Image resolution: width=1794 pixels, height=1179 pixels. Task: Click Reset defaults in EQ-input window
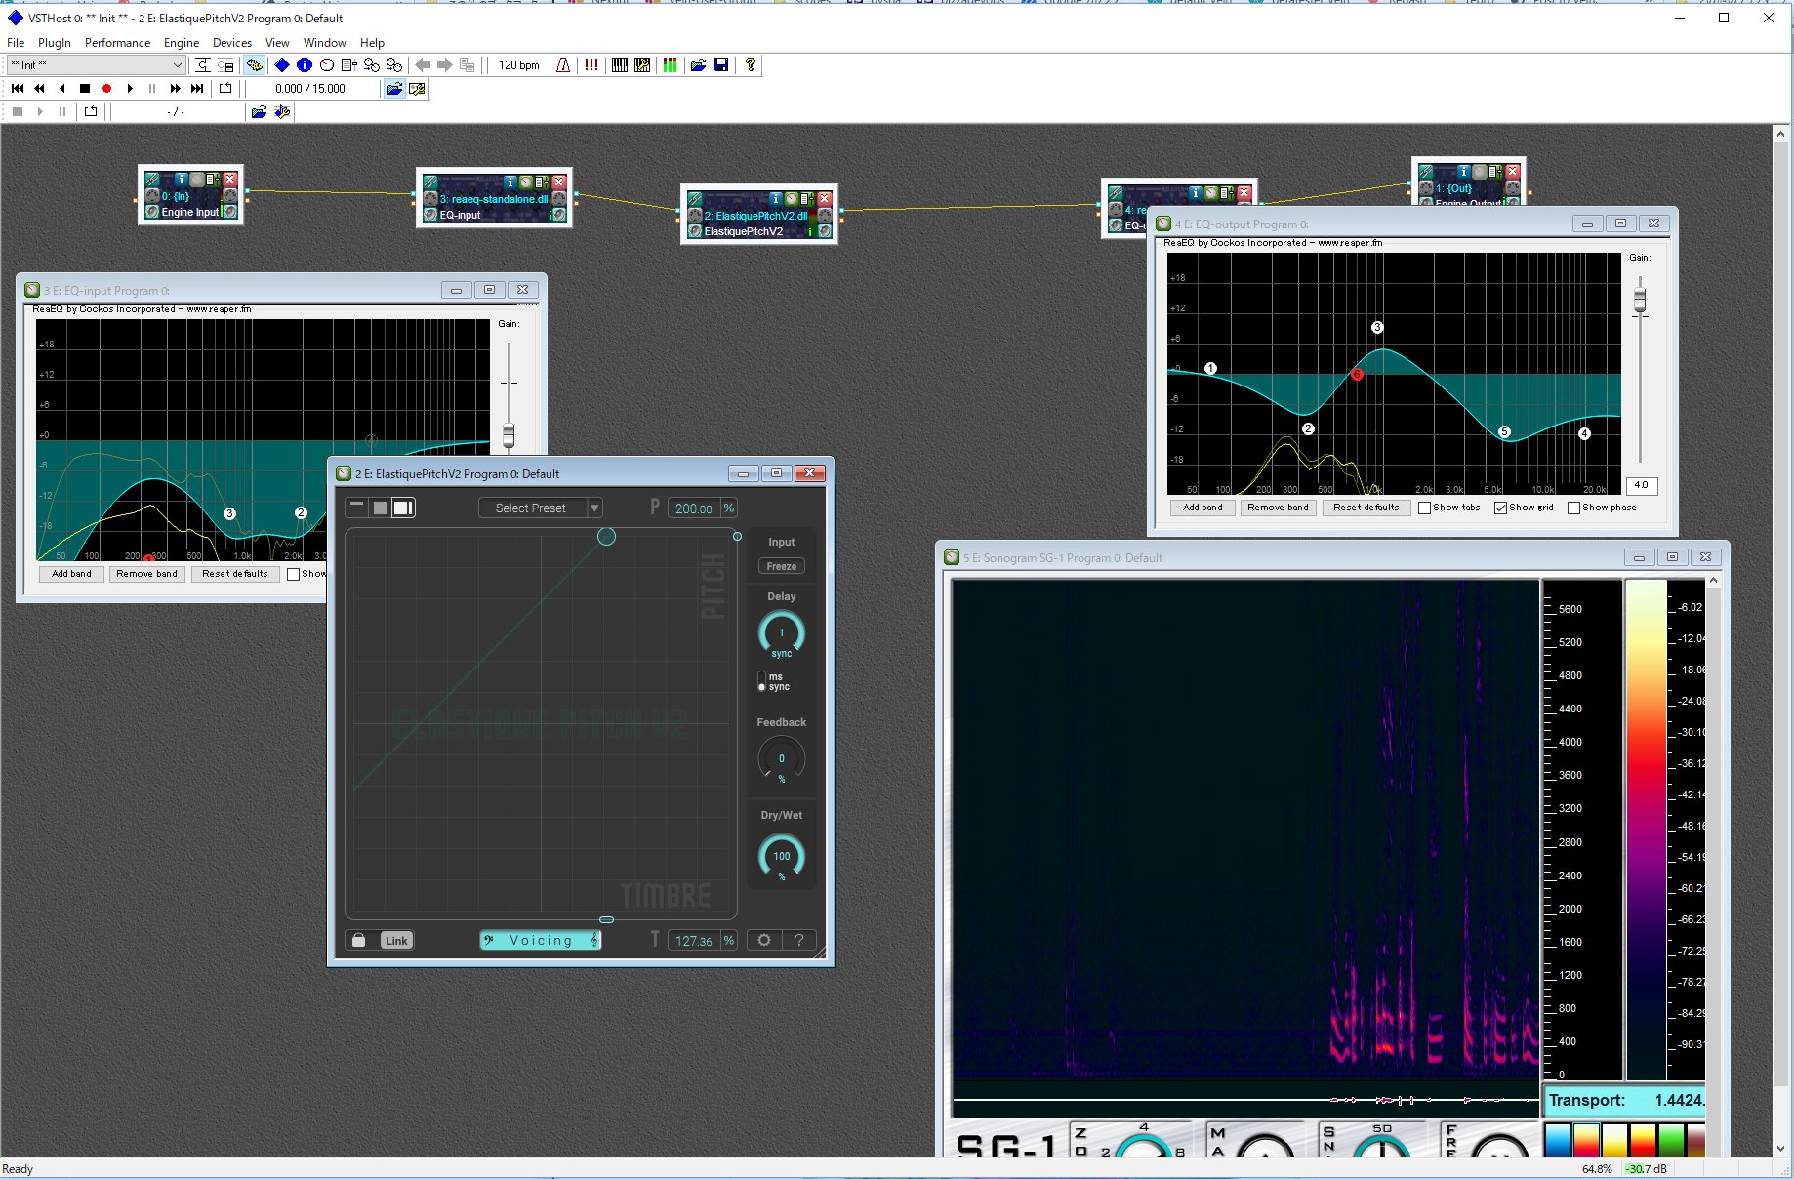click(x=235, y=574)
